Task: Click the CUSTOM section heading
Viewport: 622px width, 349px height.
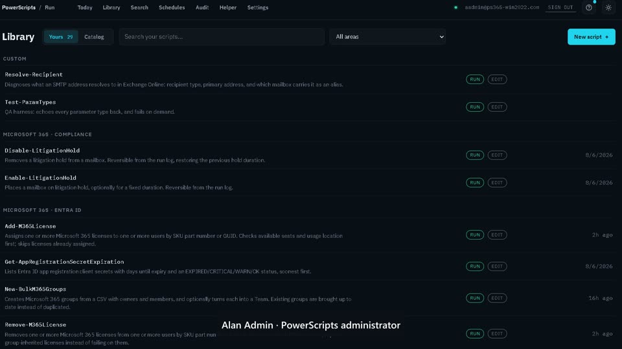Action: pyautogui.click(x=15, y=59)
